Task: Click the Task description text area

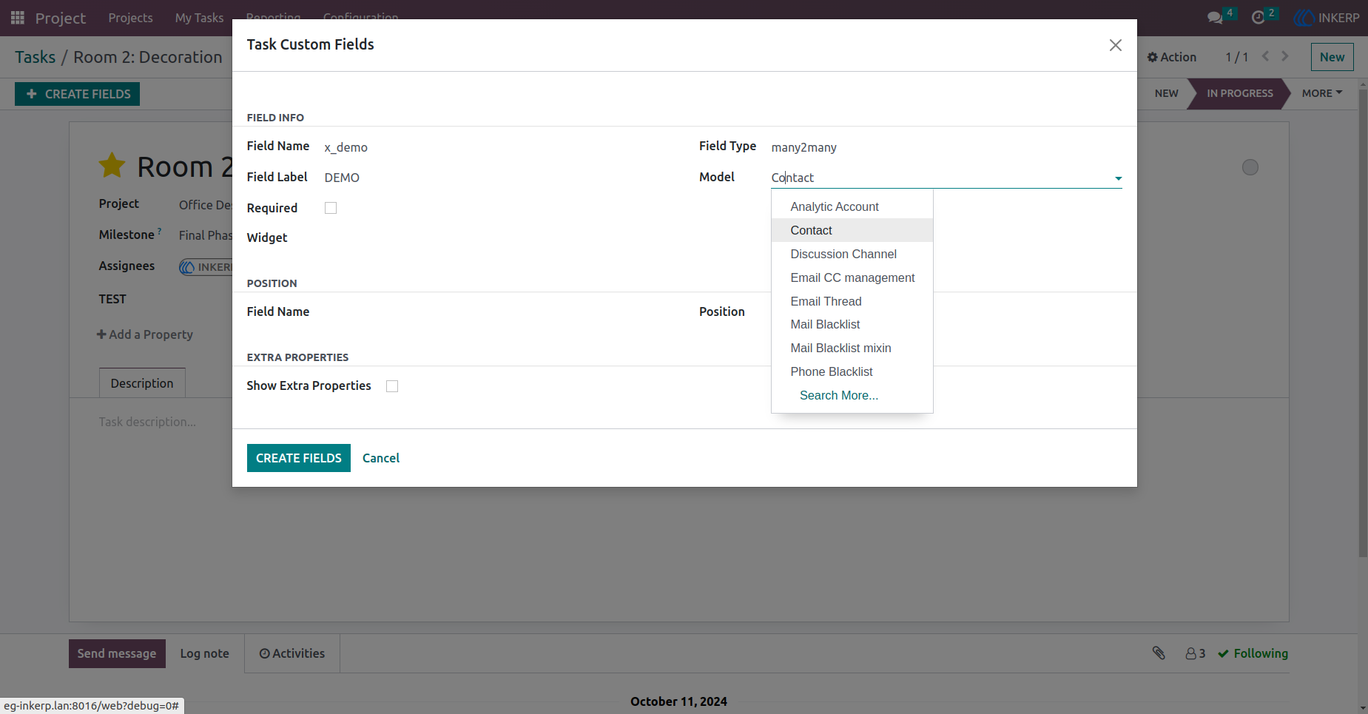Action: (x=147, y=422)
